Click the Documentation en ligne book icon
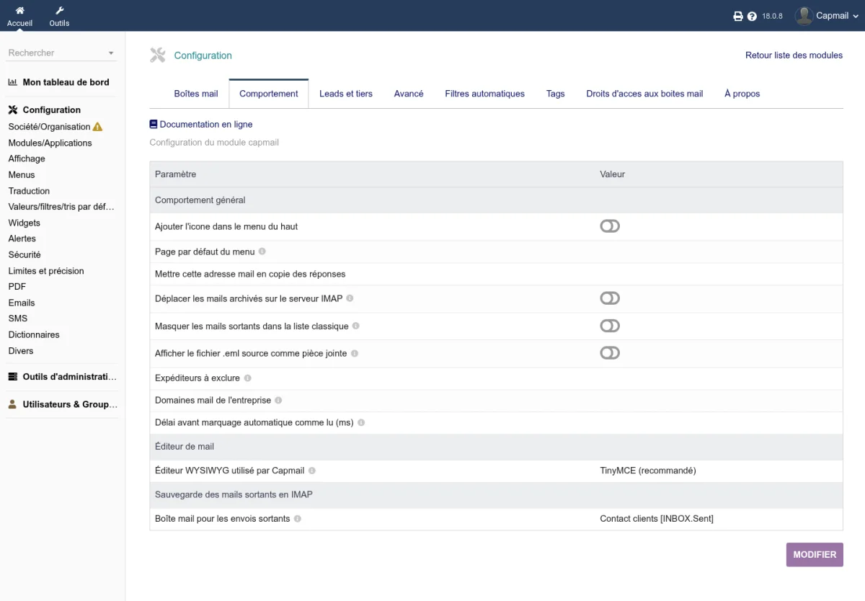865x601 pixels. tap(154, 125)
